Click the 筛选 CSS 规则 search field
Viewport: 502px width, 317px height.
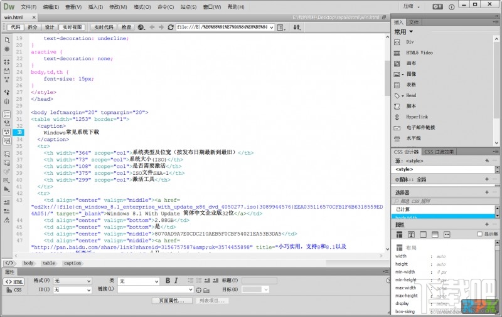tap(446, 201)
